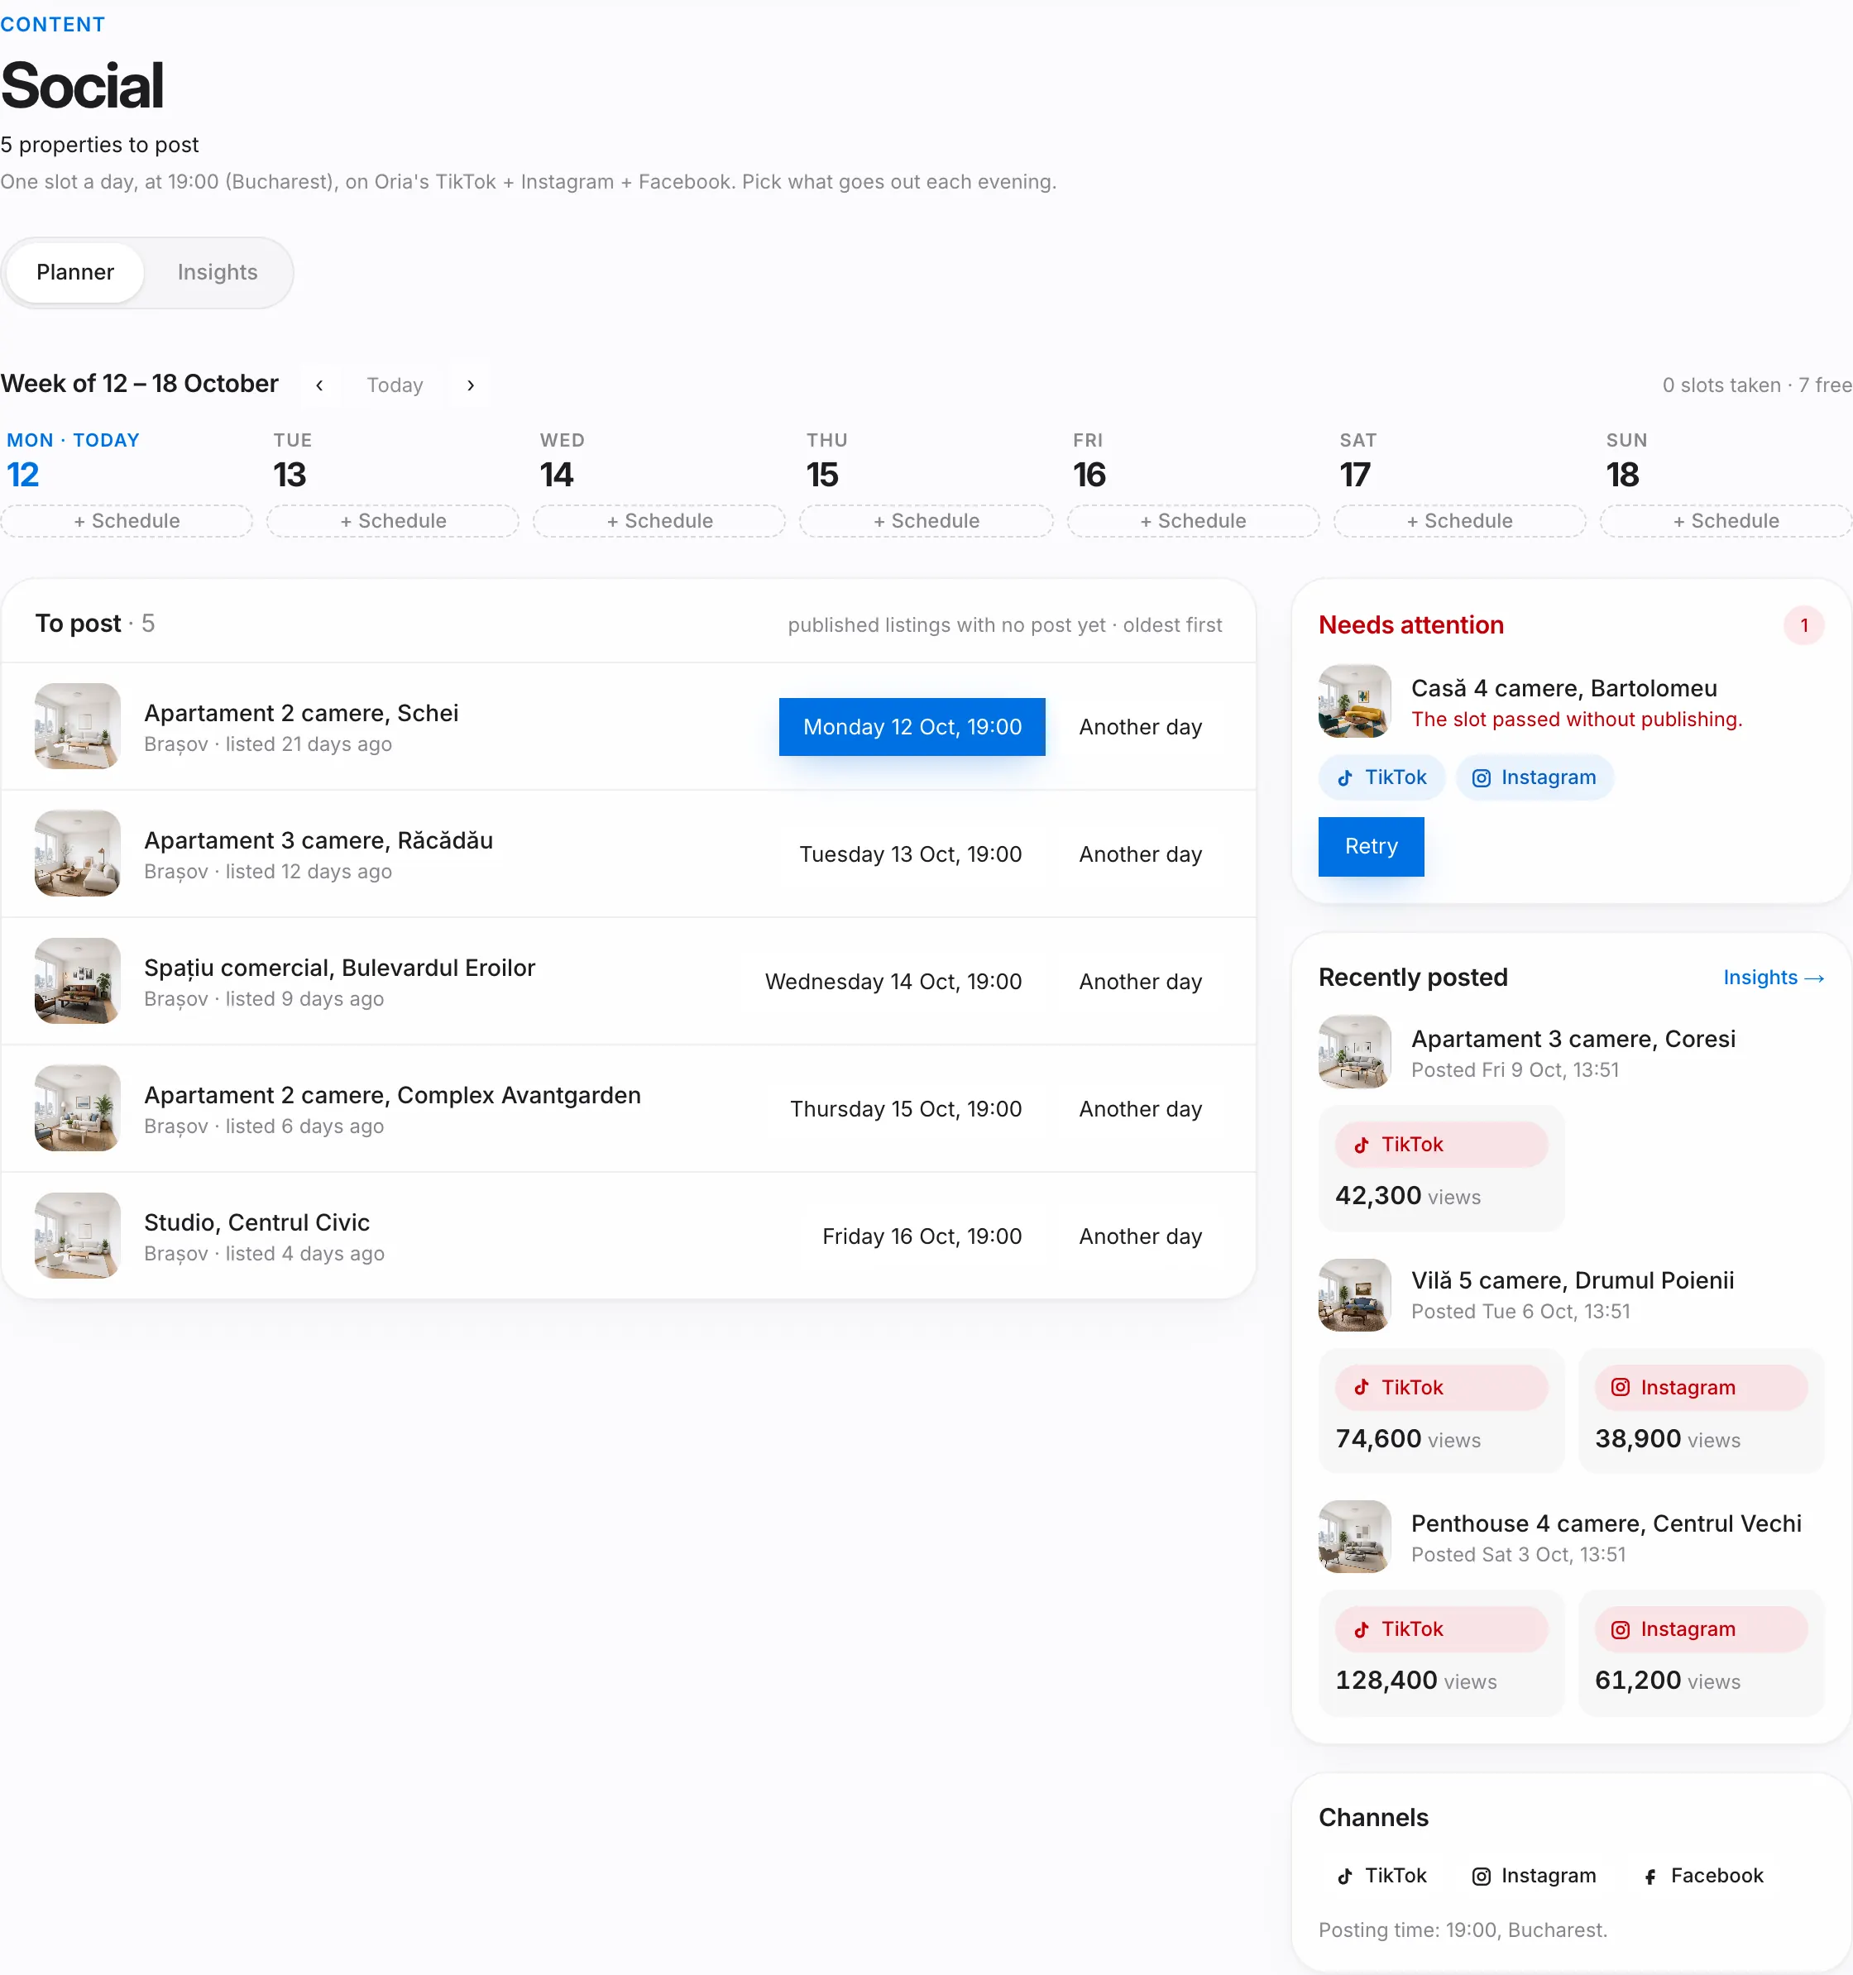Open Insights link in Recently posted
This screenshot has width=1853, height=1975.
[x=1773, y=978]
